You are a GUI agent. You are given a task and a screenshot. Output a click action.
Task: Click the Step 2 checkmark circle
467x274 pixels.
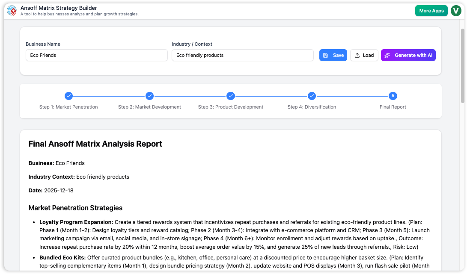coord(149,96)
